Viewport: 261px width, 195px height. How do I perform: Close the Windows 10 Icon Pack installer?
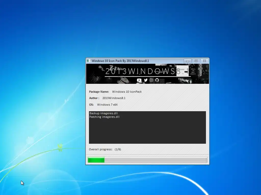[205, 61]
